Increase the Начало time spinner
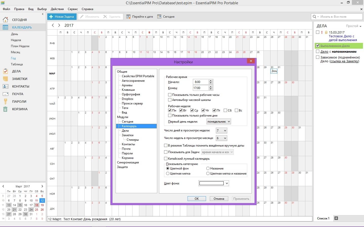This screenshot has width=364, height=227. pyautogui.click(x=211, y=81)
